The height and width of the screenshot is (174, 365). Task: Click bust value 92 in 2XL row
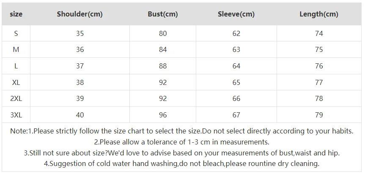click(163, 98)
